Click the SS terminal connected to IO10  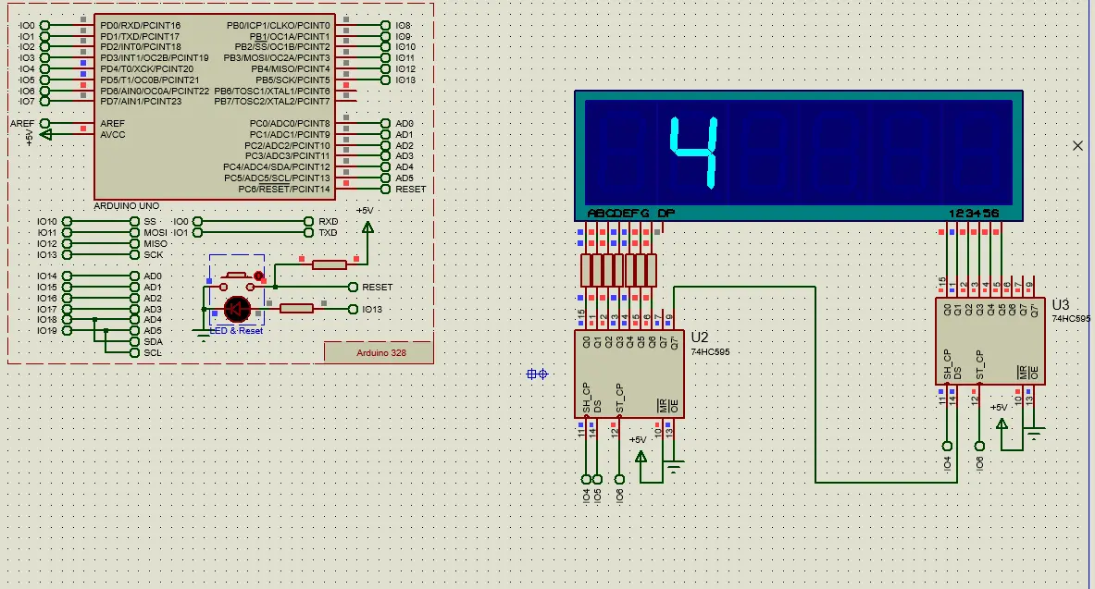tap(135, 221)
